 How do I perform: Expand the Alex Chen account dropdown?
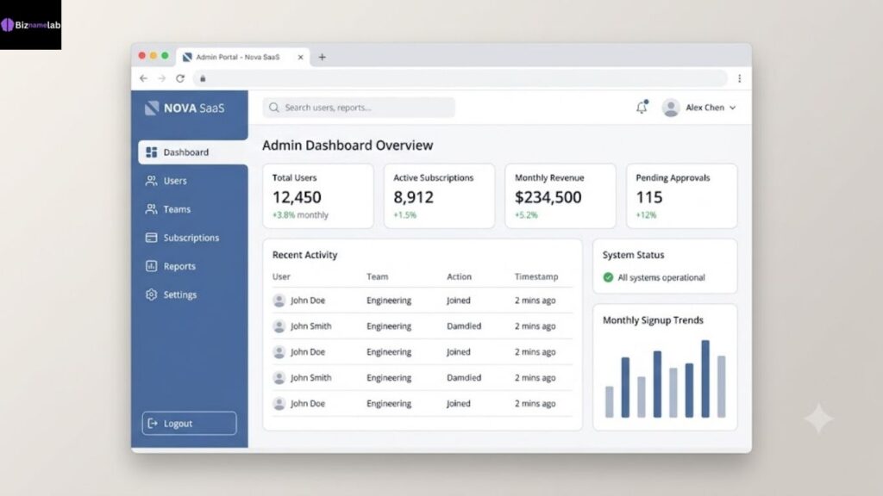pyautogui.click(x=733, y=108)
